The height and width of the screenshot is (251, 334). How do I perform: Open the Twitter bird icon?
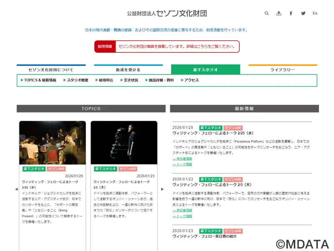(x=303, y=13)
